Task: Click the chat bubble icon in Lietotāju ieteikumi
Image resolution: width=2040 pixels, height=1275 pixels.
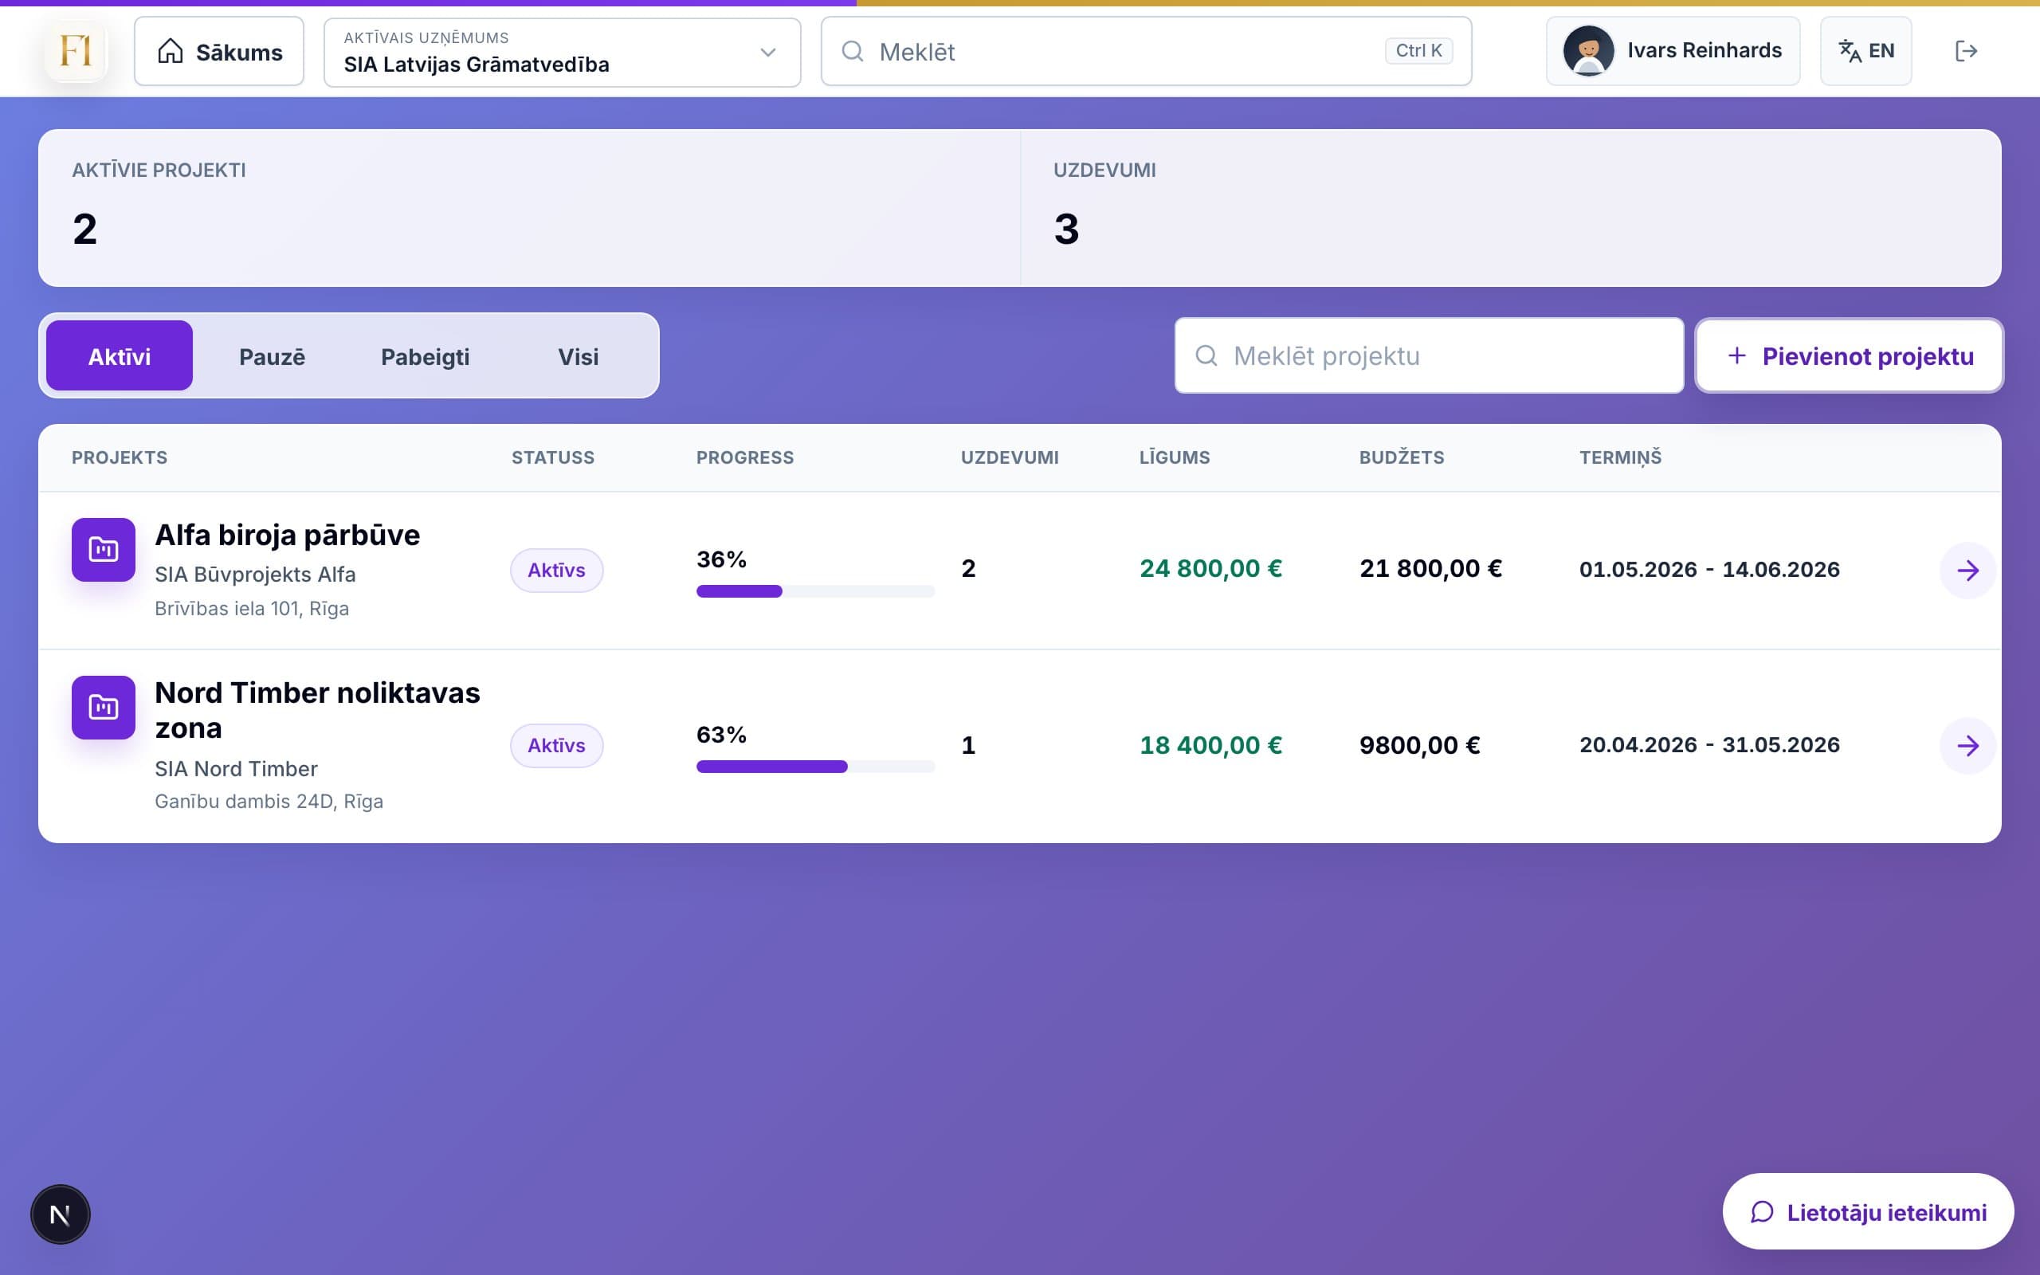Action: tap(1762, 1212)
